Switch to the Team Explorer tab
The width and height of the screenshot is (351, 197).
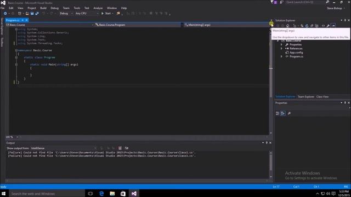point(306,97)
